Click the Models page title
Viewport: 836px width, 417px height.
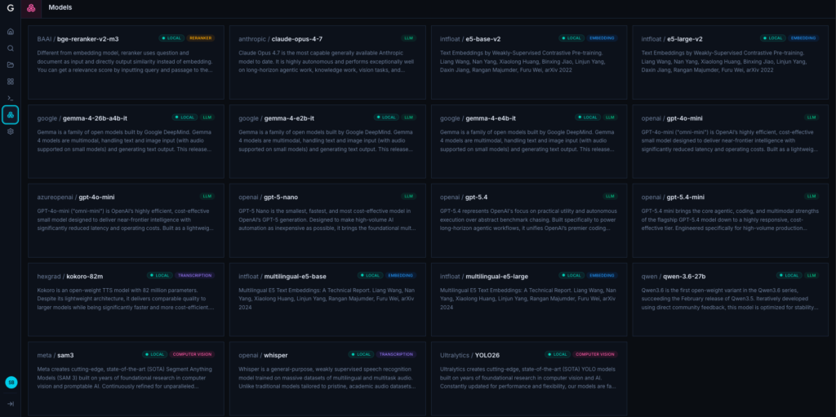point(60,7)
